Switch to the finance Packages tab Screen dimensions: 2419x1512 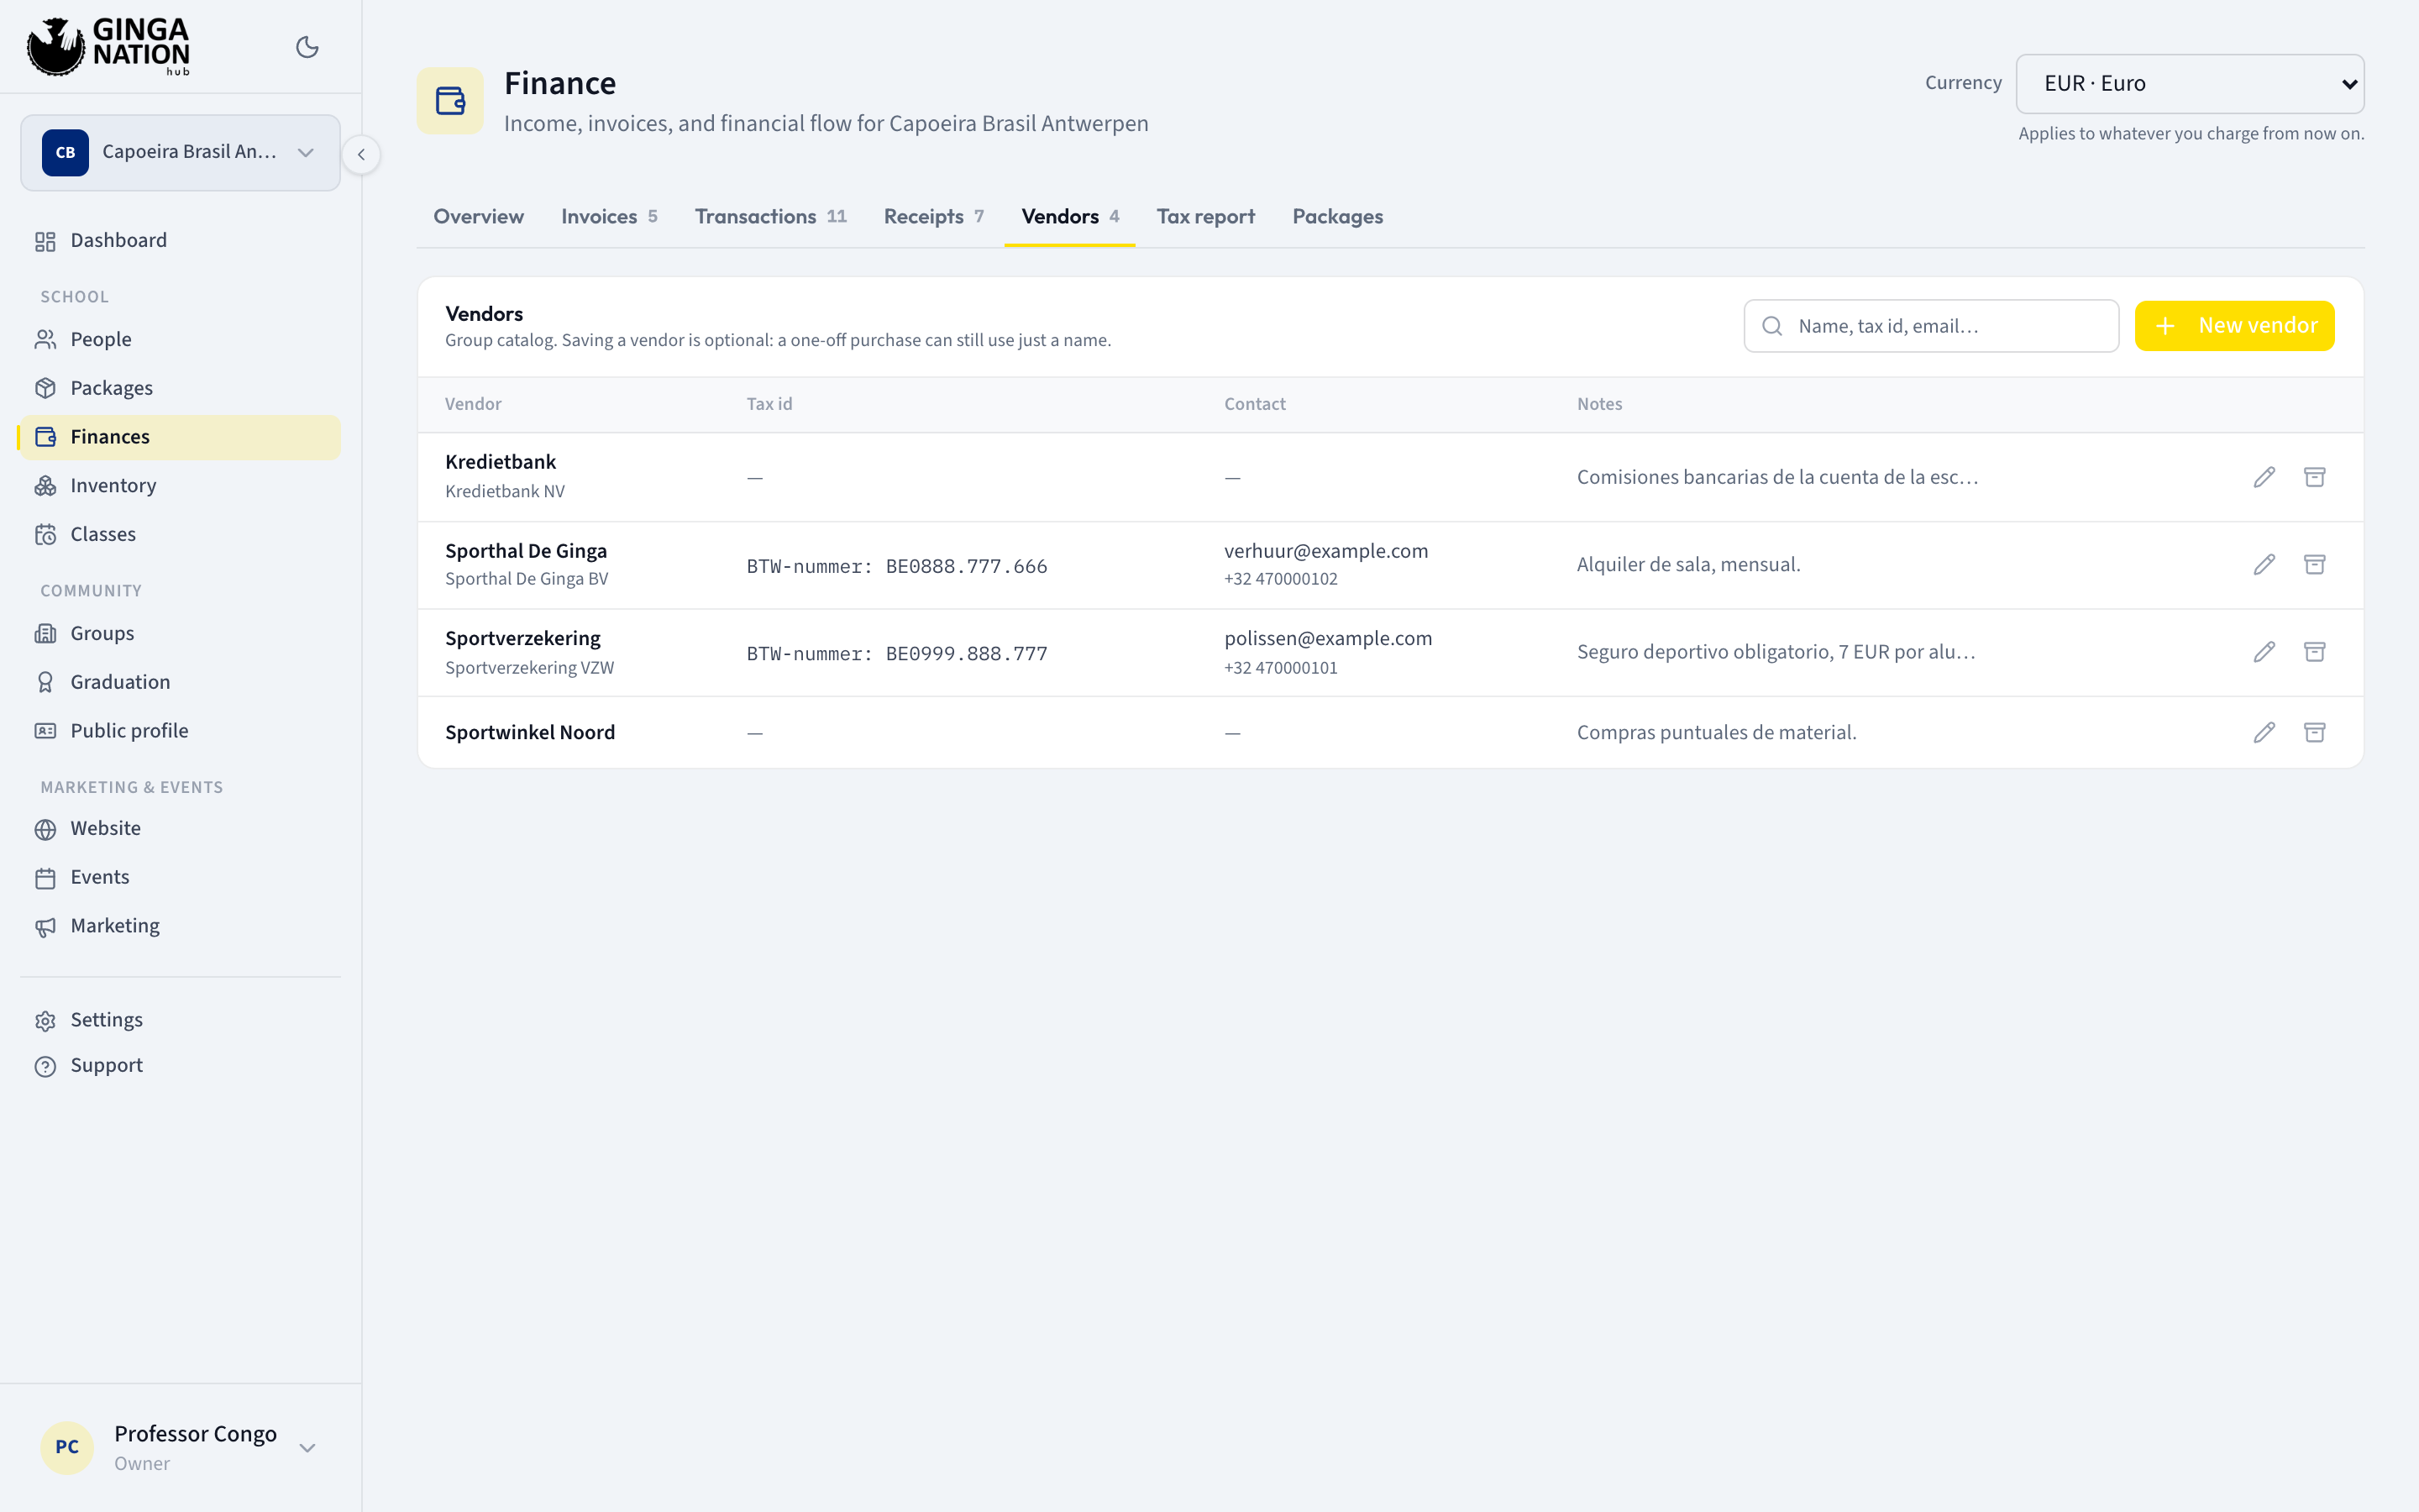[x=1337, y=217]
